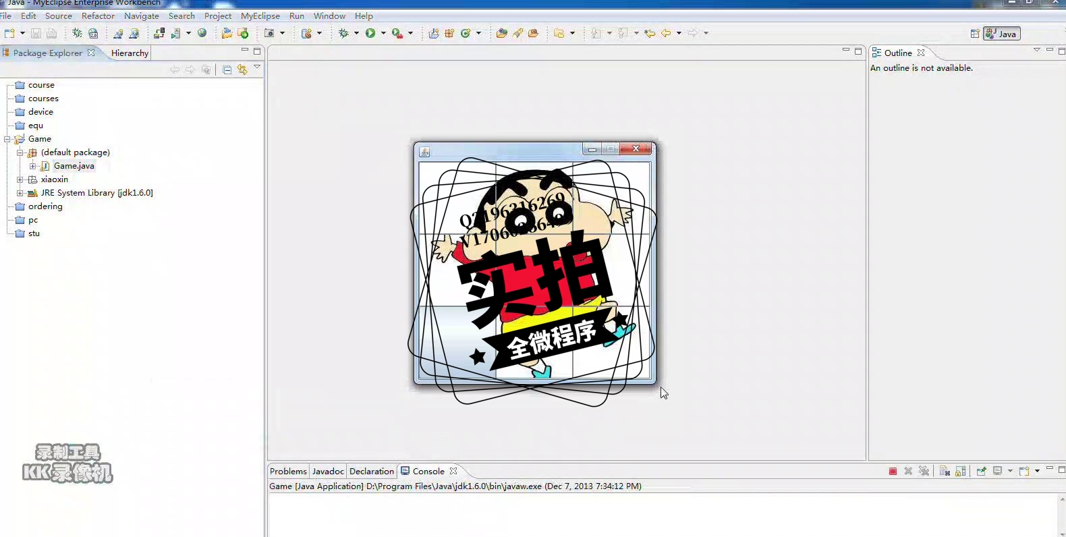The width and height of the screenshot is (1066, 537).
Task: Click the globe web browser icon
Action: [202, 33]
